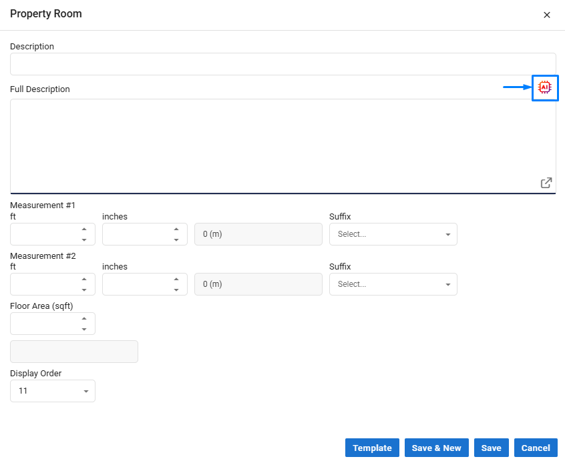
Task: Click Measurement #2 metres readout field
Action: (258, 284)
